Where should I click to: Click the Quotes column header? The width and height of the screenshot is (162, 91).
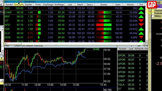[104, 5]
